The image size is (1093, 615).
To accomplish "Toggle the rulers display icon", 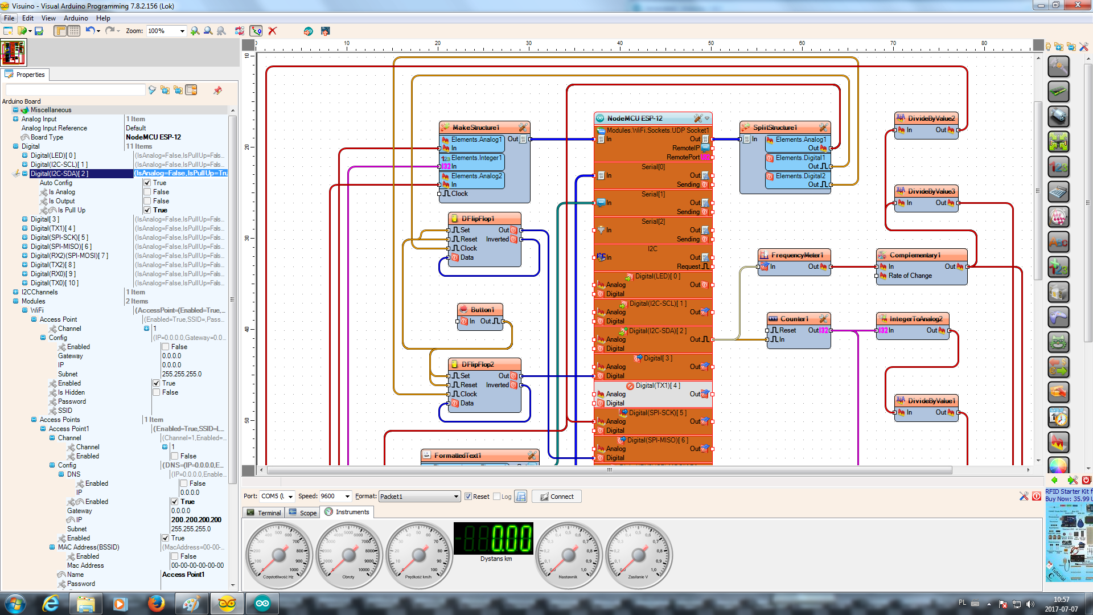I will point(60,31).
